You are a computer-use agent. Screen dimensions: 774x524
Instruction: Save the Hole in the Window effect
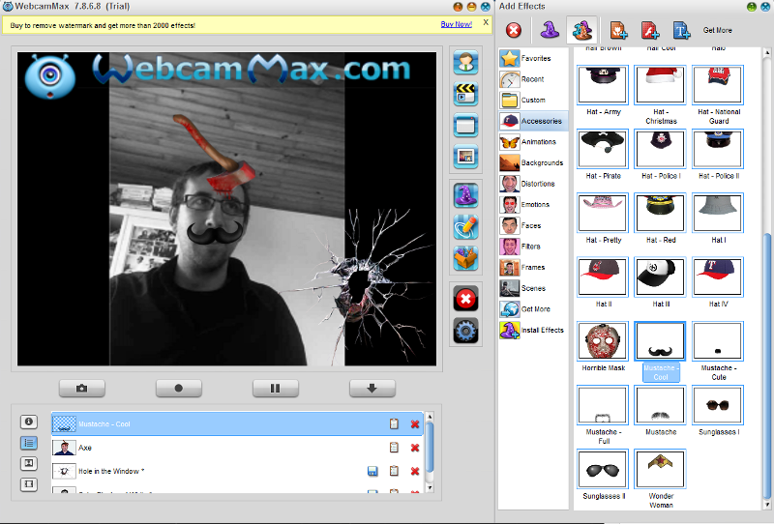372,471
